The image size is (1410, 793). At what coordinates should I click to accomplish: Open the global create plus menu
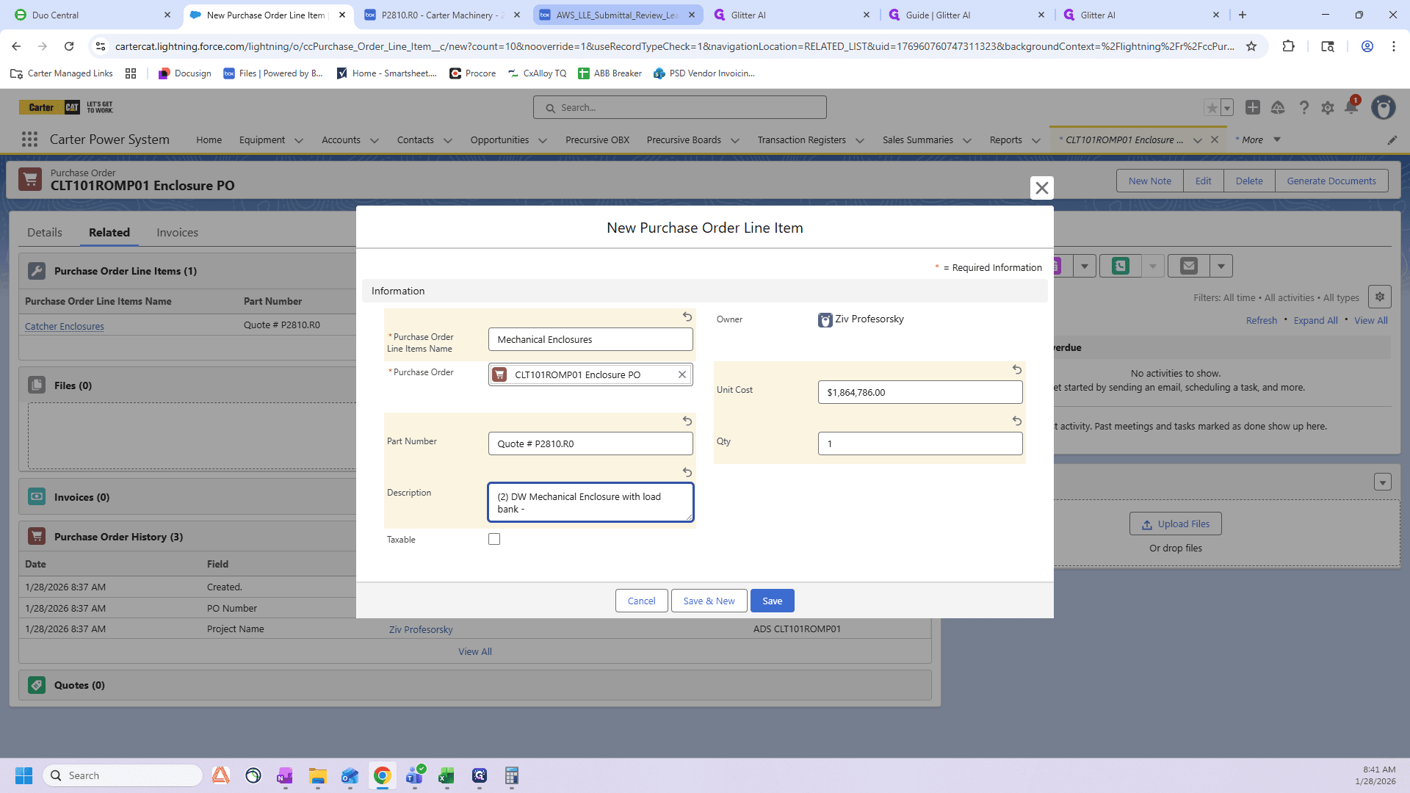click(x=1253, y=107)
